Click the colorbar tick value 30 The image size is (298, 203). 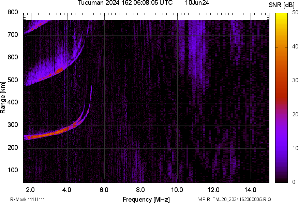(x=295, y=81)
